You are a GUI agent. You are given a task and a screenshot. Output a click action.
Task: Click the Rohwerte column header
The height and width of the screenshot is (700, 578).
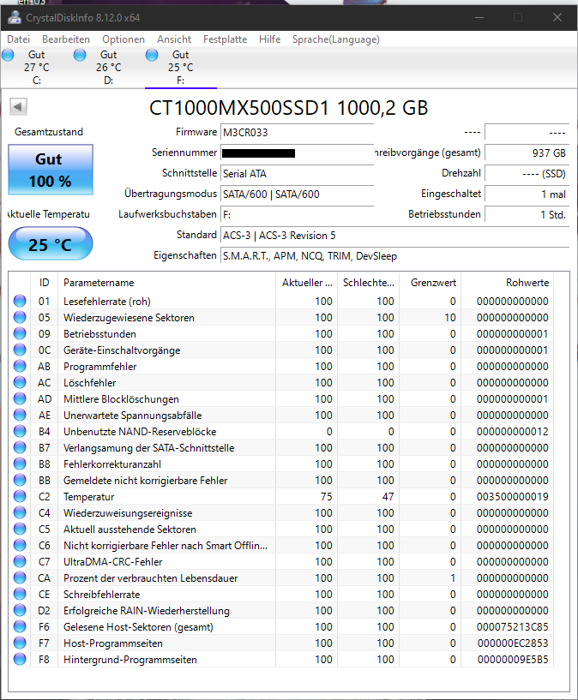pos(508,283)
